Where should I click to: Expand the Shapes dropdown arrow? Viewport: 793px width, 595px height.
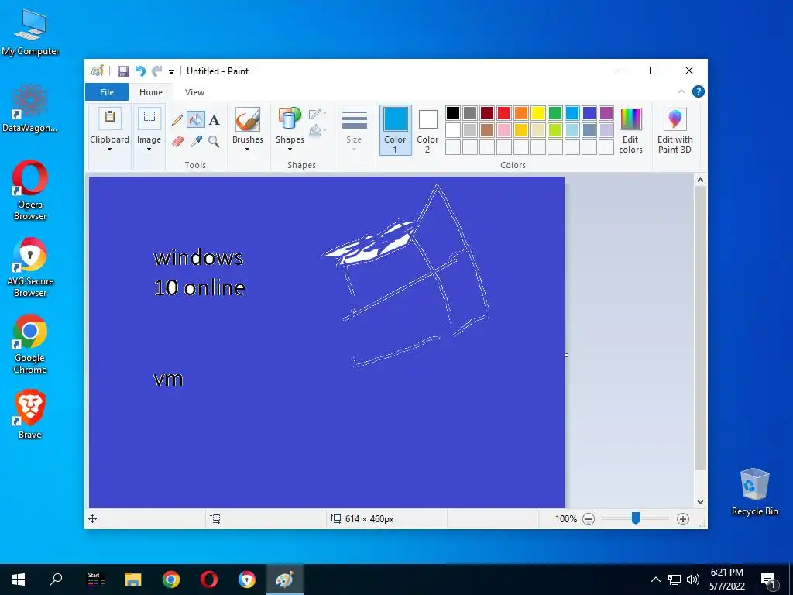click(x=290, y=150)
